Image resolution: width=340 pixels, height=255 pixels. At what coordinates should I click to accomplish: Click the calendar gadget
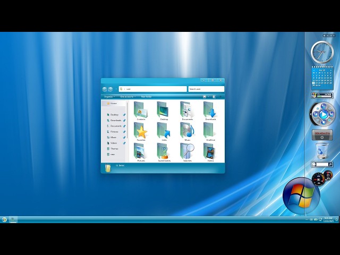point(322,78)
